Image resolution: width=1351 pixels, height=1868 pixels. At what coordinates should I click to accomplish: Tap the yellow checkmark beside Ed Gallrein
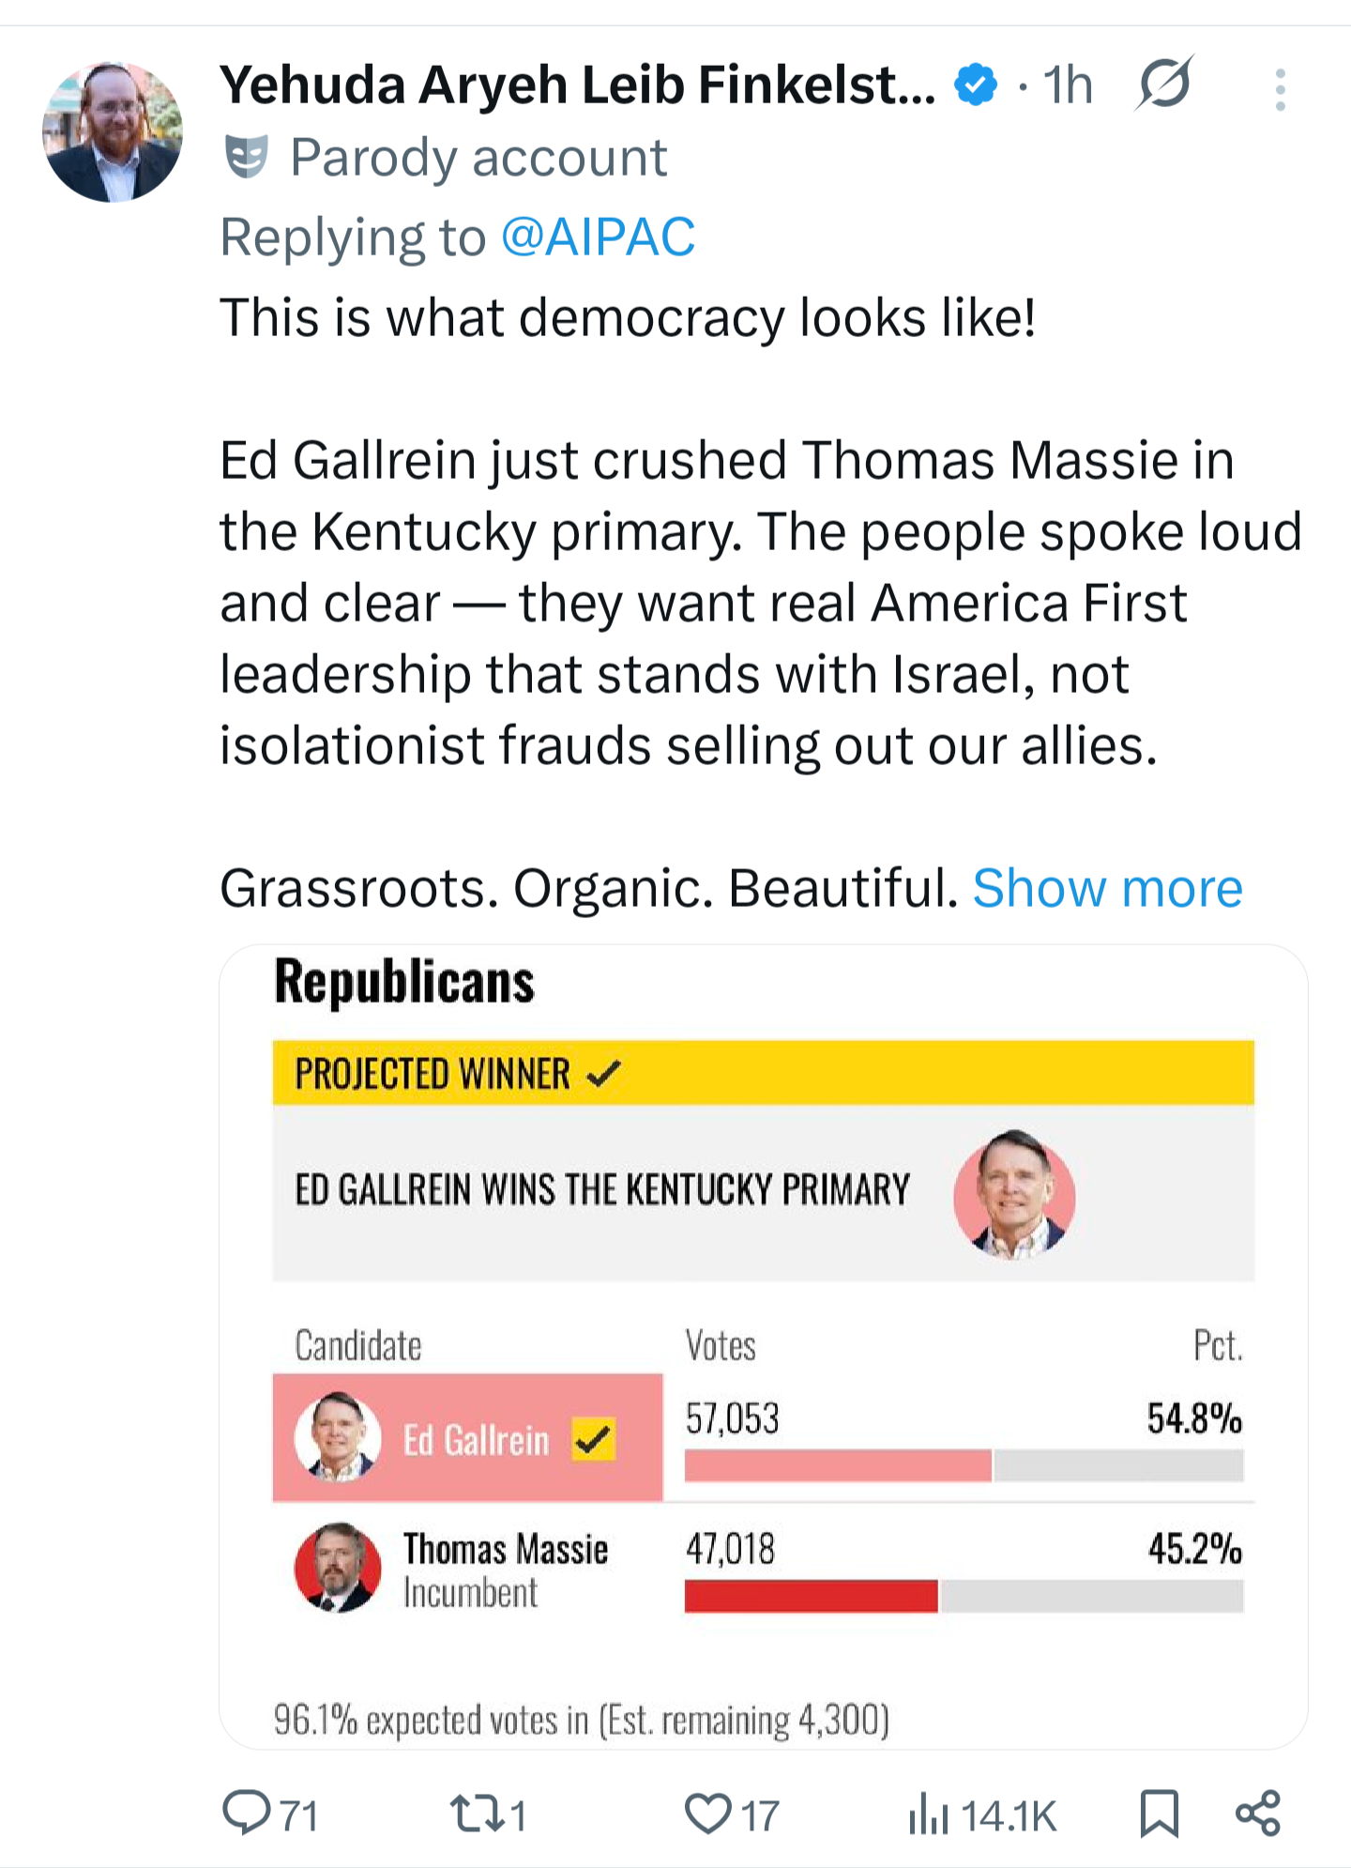pyautogui.click(x=594, y=1439)
